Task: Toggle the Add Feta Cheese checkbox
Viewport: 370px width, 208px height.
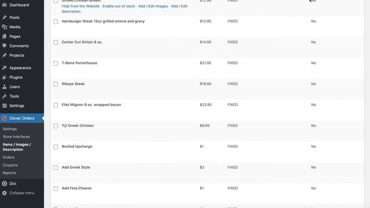Action: [x=55, y=188]
